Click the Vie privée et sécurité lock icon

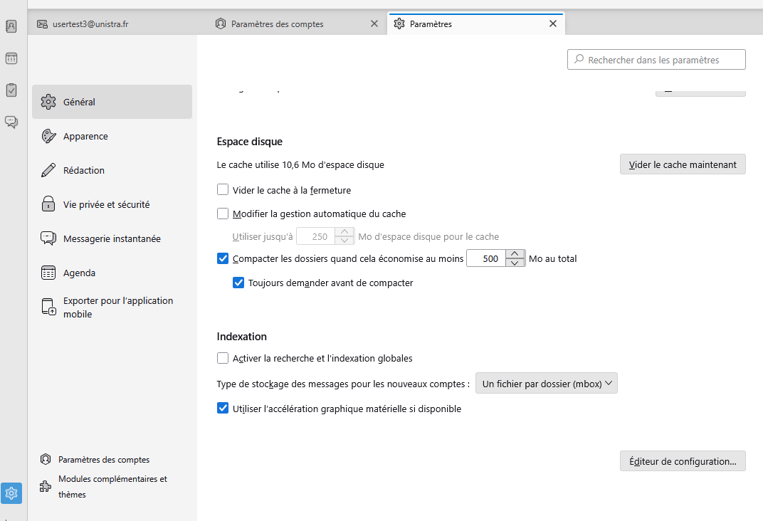[48, 204]
